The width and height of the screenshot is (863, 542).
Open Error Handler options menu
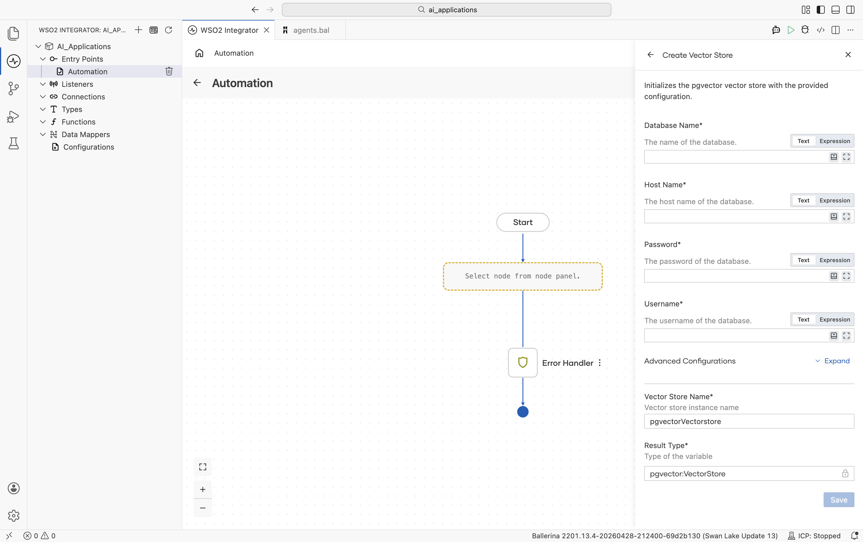pos(600,363)
